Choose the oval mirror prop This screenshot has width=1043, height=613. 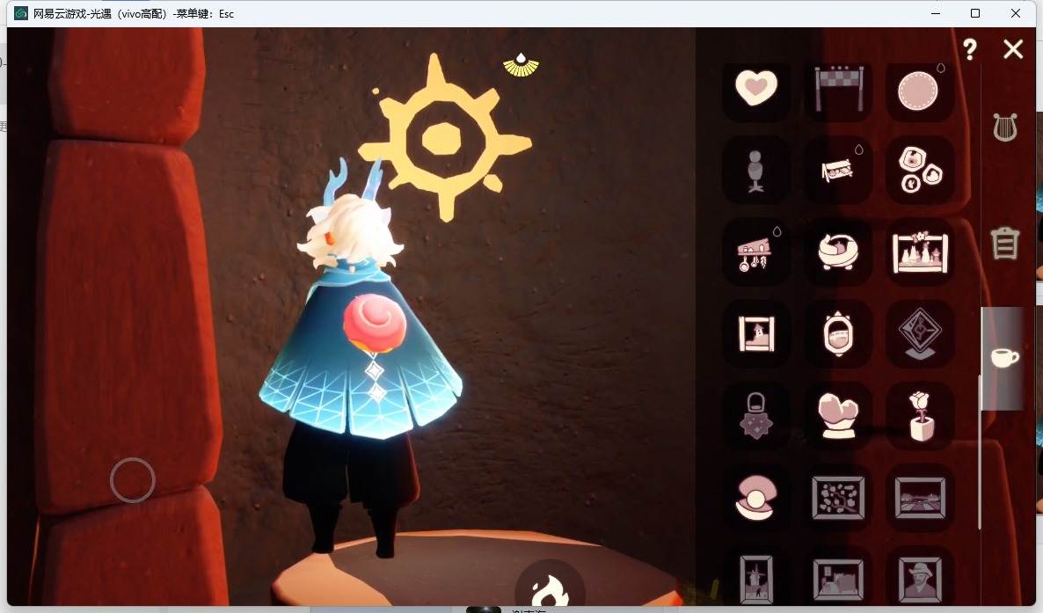[838, 332]
